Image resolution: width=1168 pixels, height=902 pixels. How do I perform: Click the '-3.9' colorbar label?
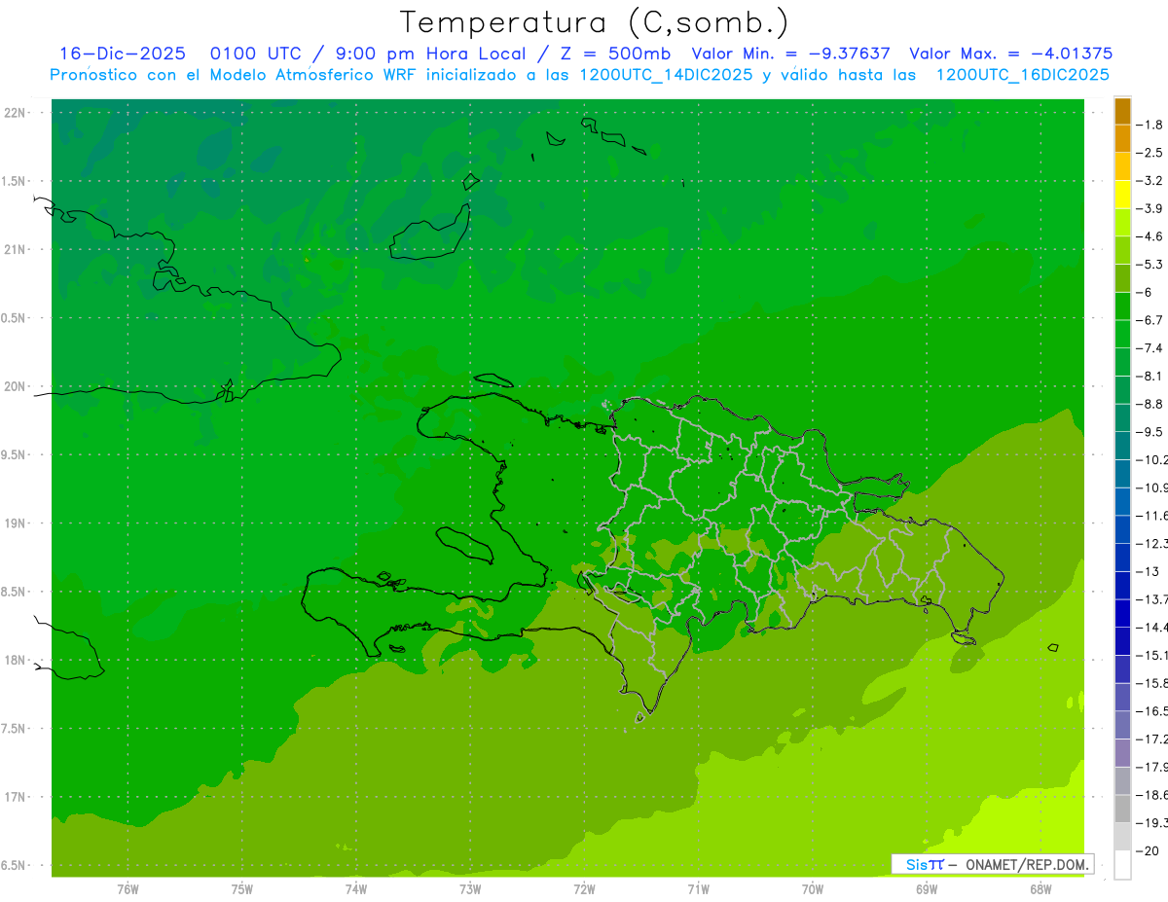pos(1150,208)
